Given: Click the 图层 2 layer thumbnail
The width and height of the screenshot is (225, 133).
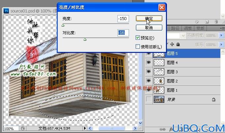Looking at the screenshot, I should (x=159, y=81).
